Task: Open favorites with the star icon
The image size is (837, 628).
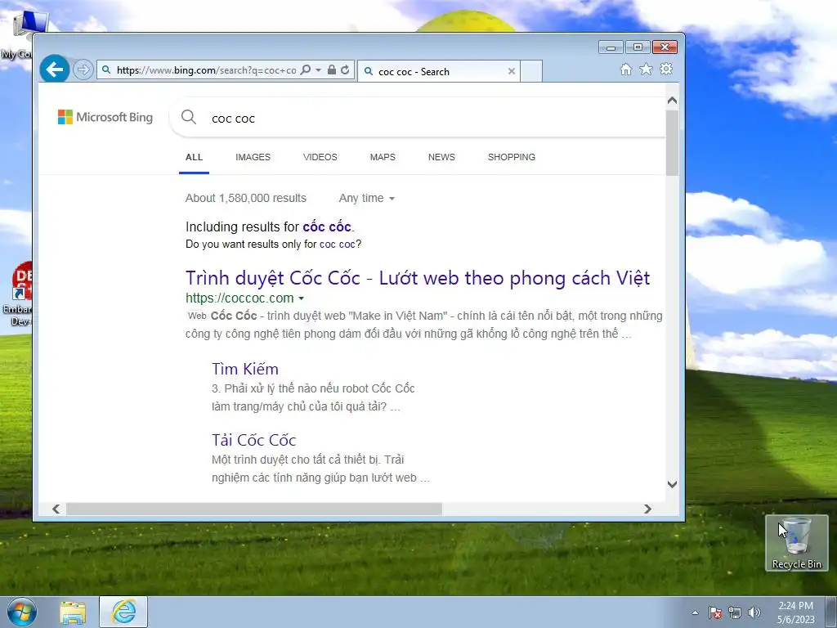Action: pos(646,69)
